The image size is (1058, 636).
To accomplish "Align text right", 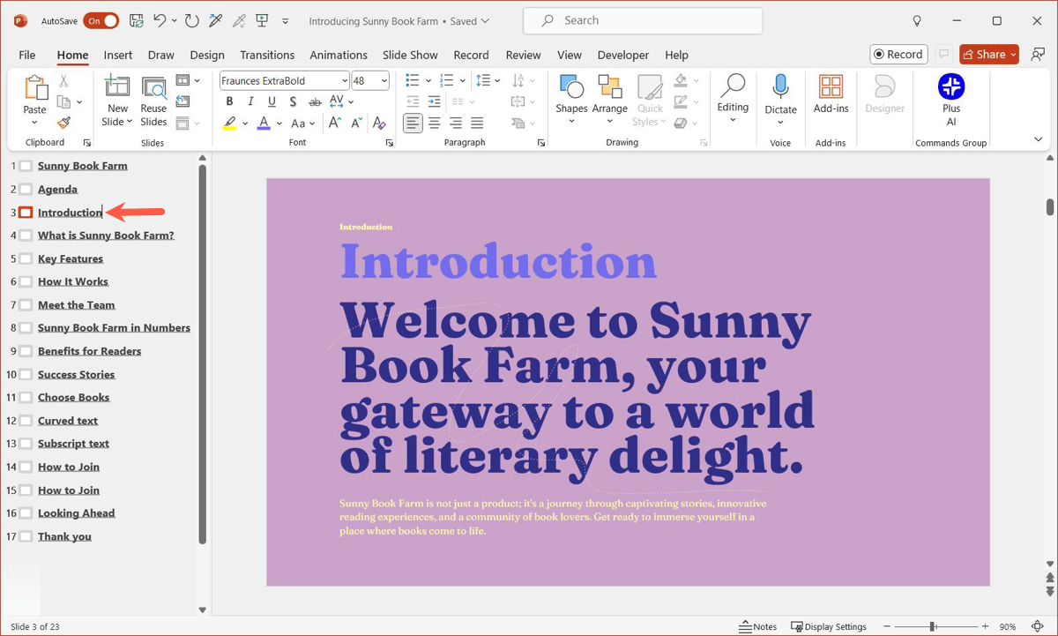I will 456,123.
